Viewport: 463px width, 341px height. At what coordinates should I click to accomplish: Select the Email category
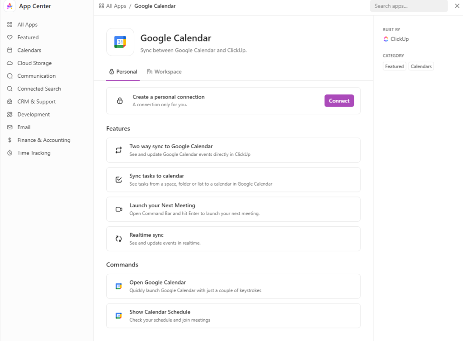point(24,127)
